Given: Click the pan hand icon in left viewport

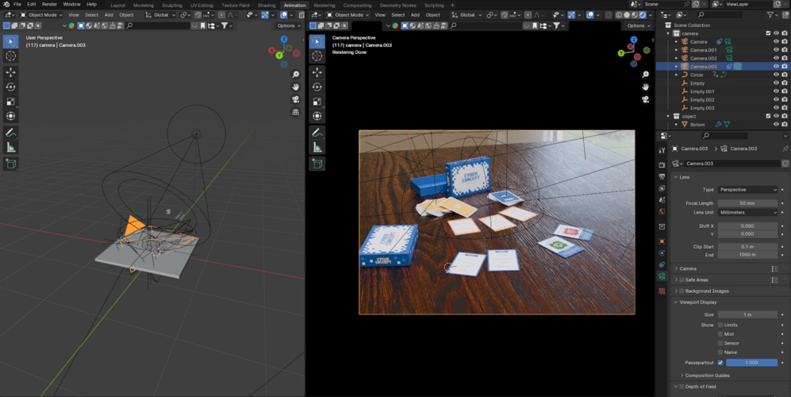Looking at the screenshot, I should [x=296, y=87].
